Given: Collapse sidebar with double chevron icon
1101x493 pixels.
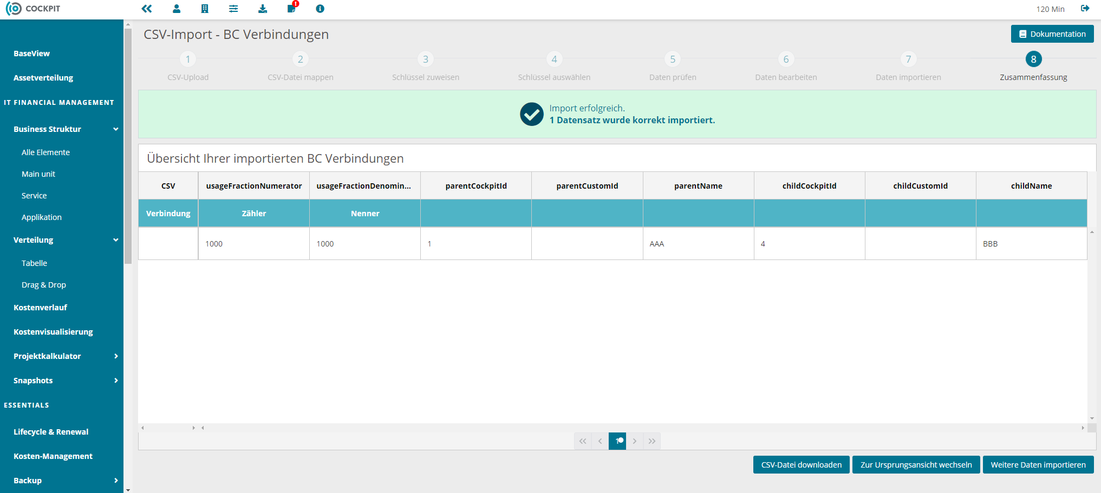Looking at the screenshot, I should pyautogui.click(x=147, y=9).
